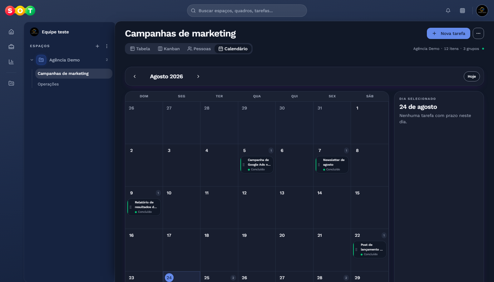The image size is (494, 282).
Task: Grab handle of Campanha de Google Ads card
Action: point(244,165)
